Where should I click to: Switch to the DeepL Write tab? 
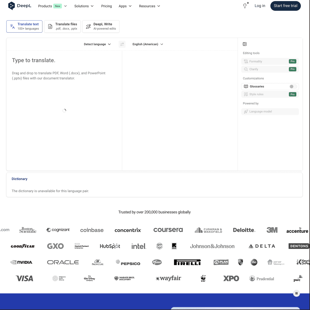tap(101, 26)
